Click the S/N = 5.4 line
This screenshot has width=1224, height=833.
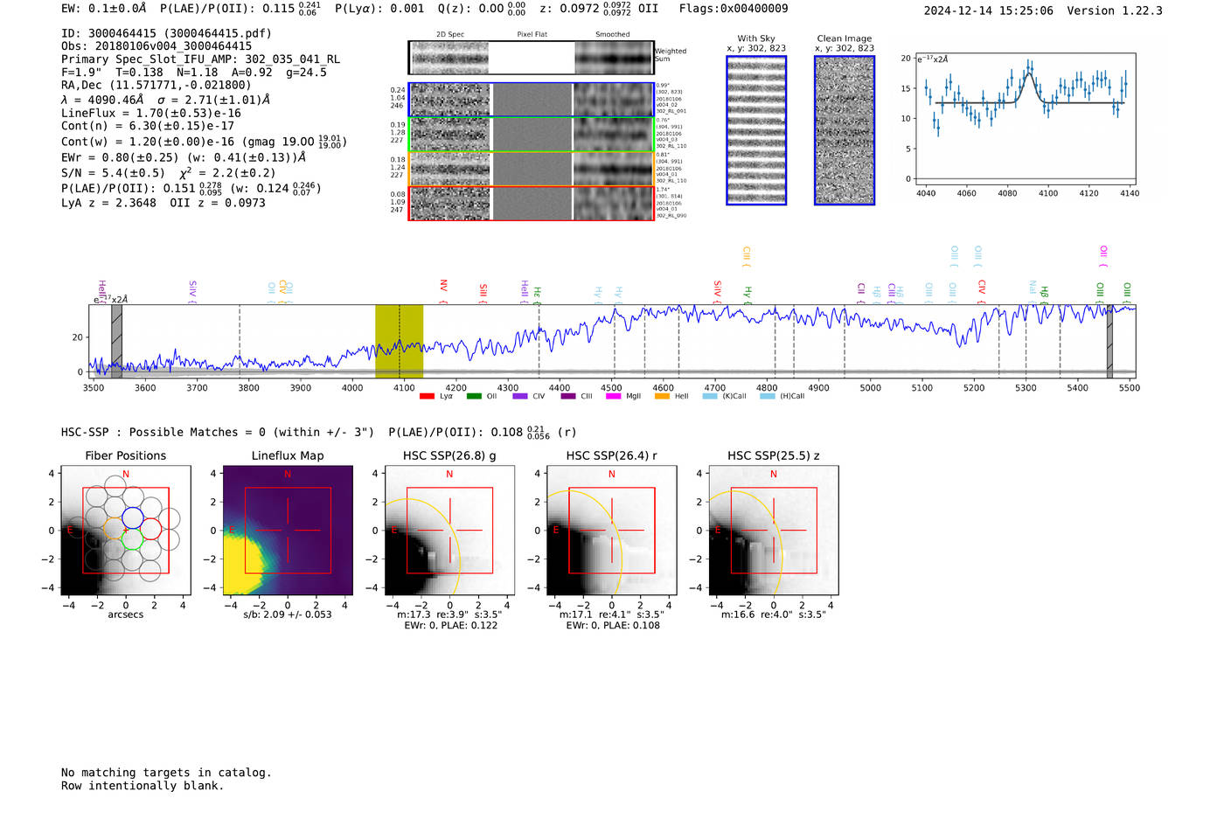[169, 173]
